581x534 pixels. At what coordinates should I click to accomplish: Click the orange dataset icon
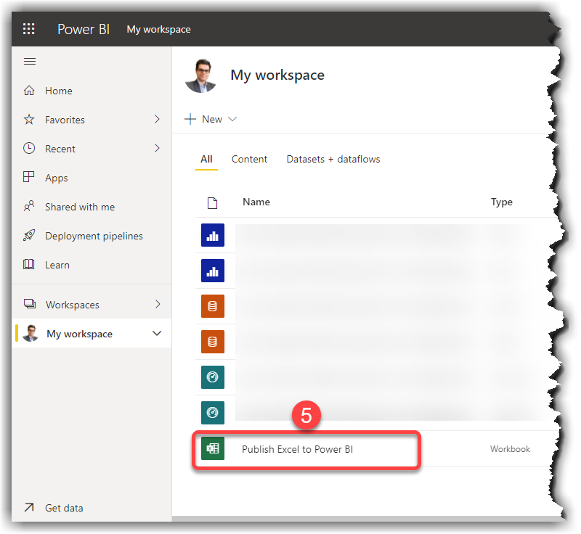point(214,305)
